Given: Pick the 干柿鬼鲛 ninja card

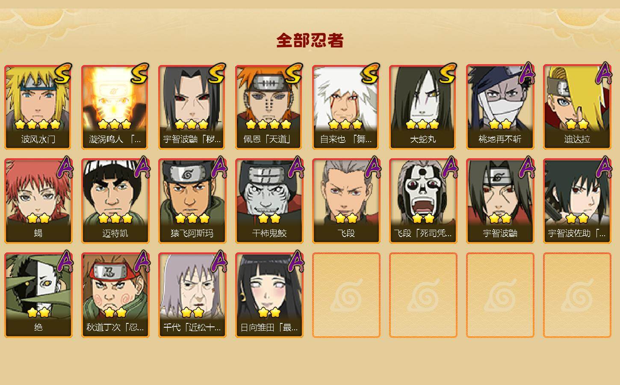Looking at the screenshot, I should point(269,201).
